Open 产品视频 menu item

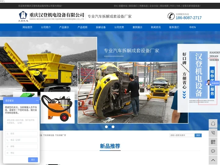tap(82, 27)
